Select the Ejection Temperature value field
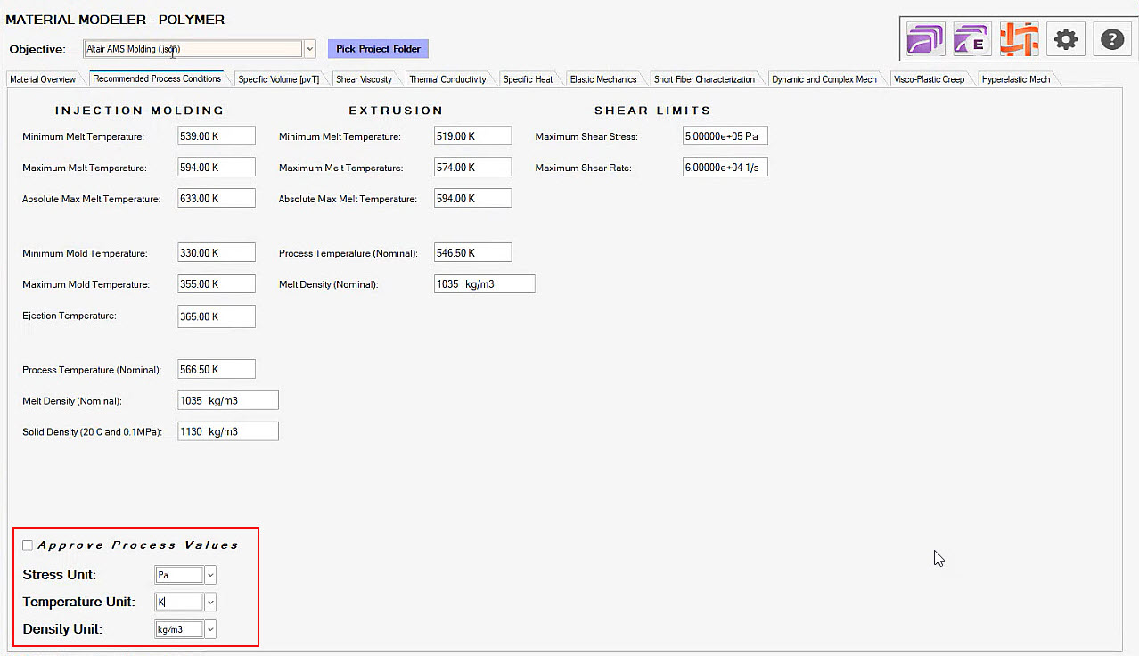The width and height of the screenshot is (1139, 656). (x=216, y=316)
